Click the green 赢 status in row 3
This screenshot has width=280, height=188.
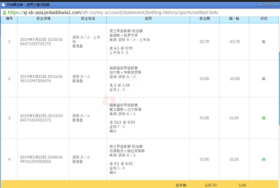264,118
